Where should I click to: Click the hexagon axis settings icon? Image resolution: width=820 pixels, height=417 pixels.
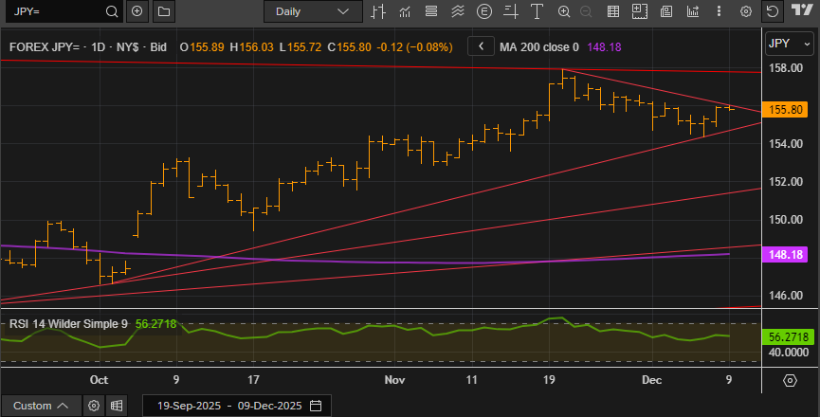[x=790, y=380]
